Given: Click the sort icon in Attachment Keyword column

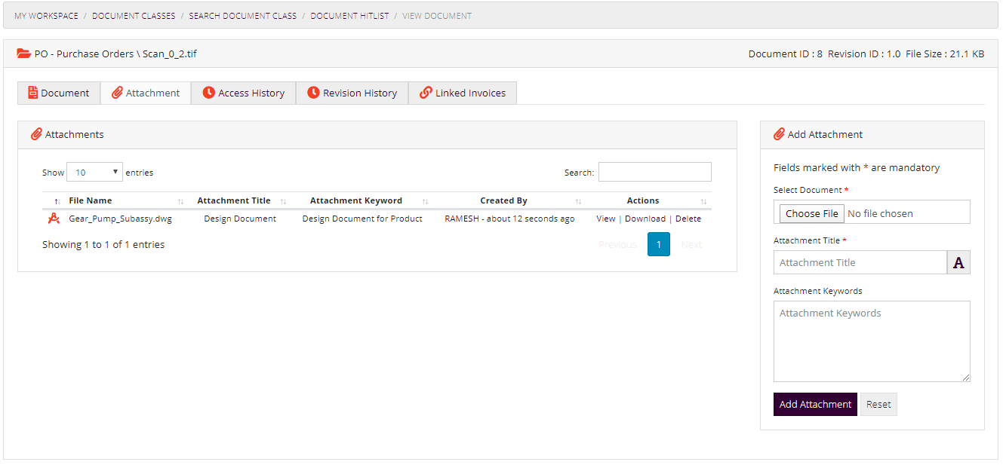Looking at the screenshot, I should click(x=425, y=201).
